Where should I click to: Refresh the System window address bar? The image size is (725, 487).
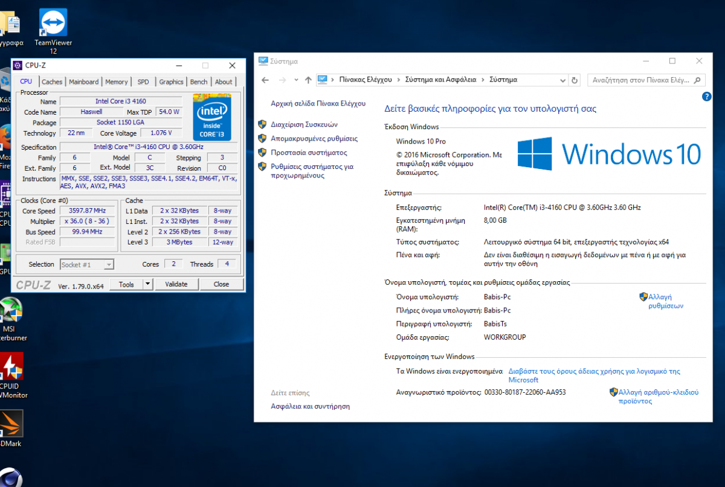(575, 80)
